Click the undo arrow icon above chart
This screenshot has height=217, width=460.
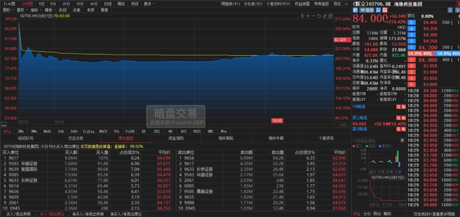coord(319,16)
